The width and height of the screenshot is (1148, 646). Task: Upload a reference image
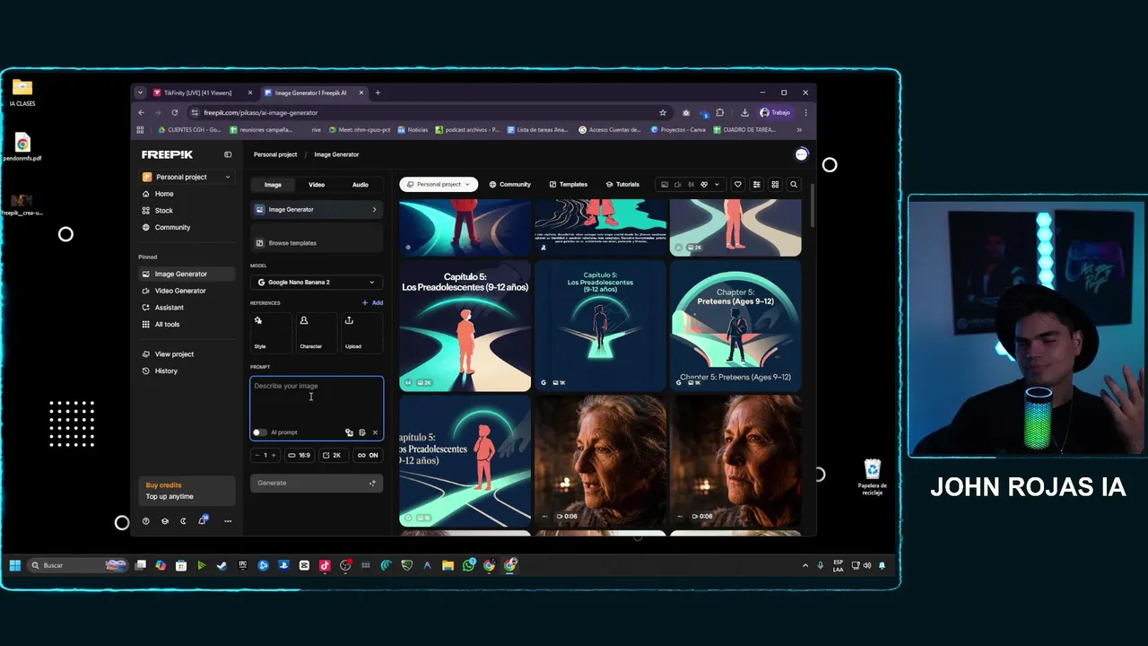coord(361,332)
